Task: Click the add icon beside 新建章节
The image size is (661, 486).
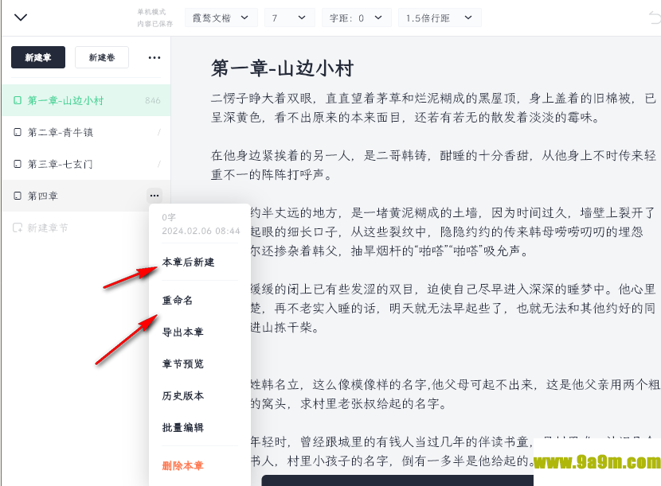Action: click(x=18, y=228)
